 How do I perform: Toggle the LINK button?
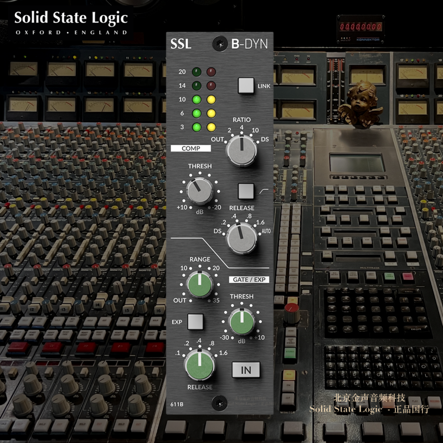click(x=246, y=86)
